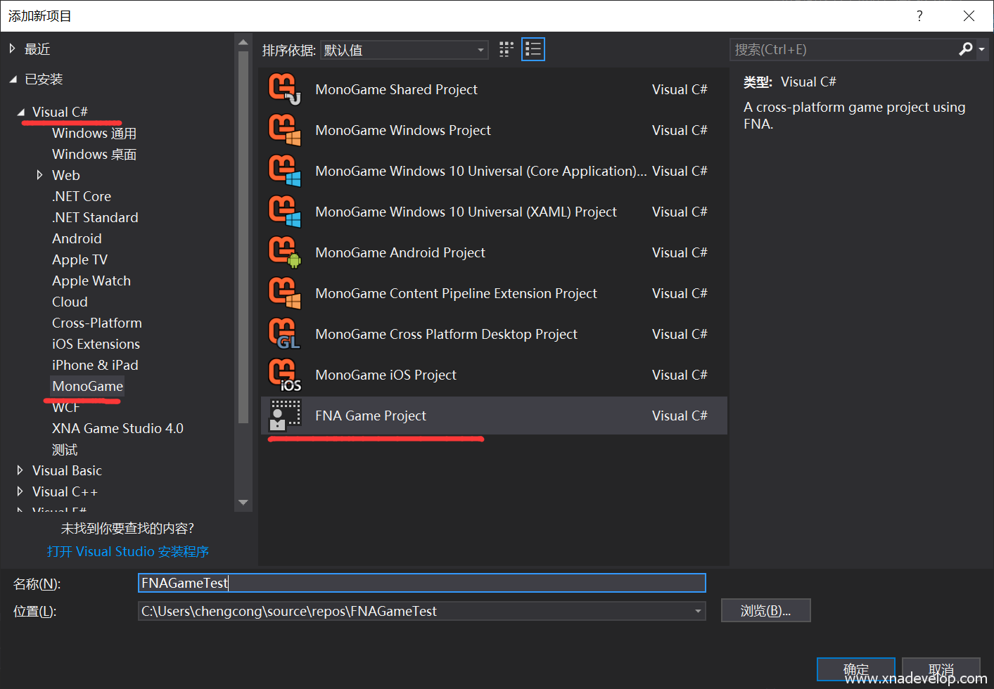Select the Cross-Platform category

point(97,323)
